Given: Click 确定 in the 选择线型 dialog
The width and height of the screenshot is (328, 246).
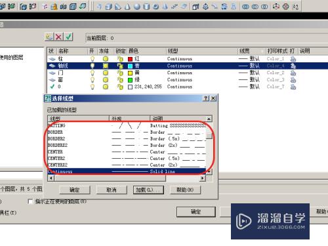Looking at the screenshot, I should [75, 190].
